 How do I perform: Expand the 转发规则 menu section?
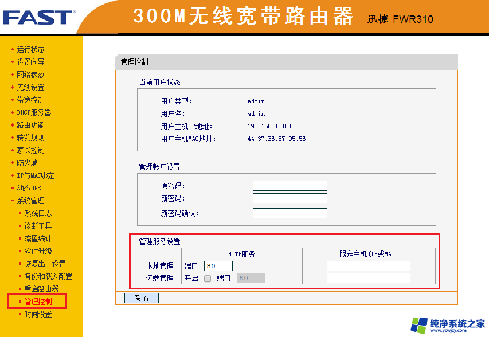click(30, 138)
